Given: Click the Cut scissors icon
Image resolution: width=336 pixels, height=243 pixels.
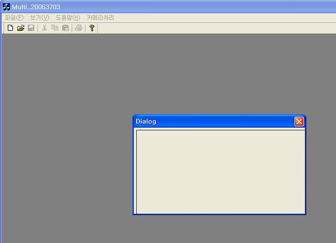Looking at the screenshot, I should (x=44, y=28).
